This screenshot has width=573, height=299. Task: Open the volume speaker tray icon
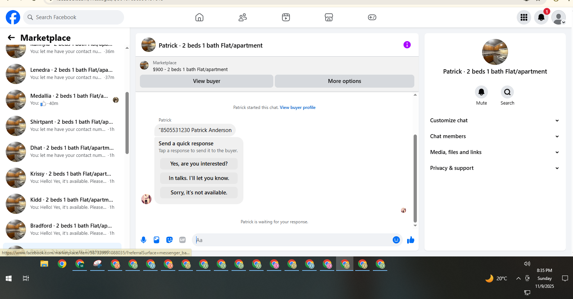click(527, 264)
